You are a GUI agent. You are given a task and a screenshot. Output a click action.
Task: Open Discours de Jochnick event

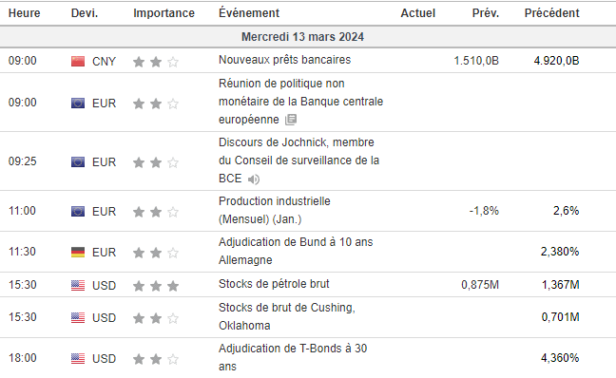(298, 161)
